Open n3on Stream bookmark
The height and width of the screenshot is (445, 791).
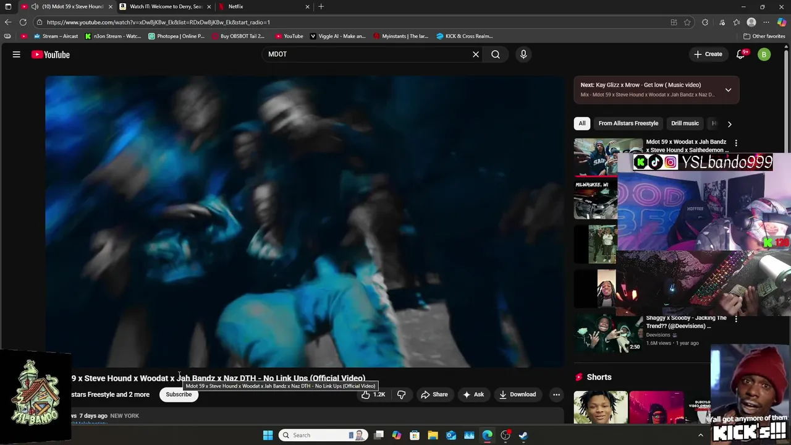[113, 36]
